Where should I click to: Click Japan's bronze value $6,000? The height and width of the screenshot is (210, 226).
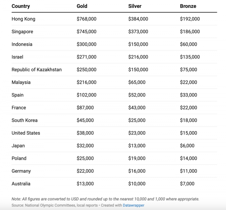(187, 146)
